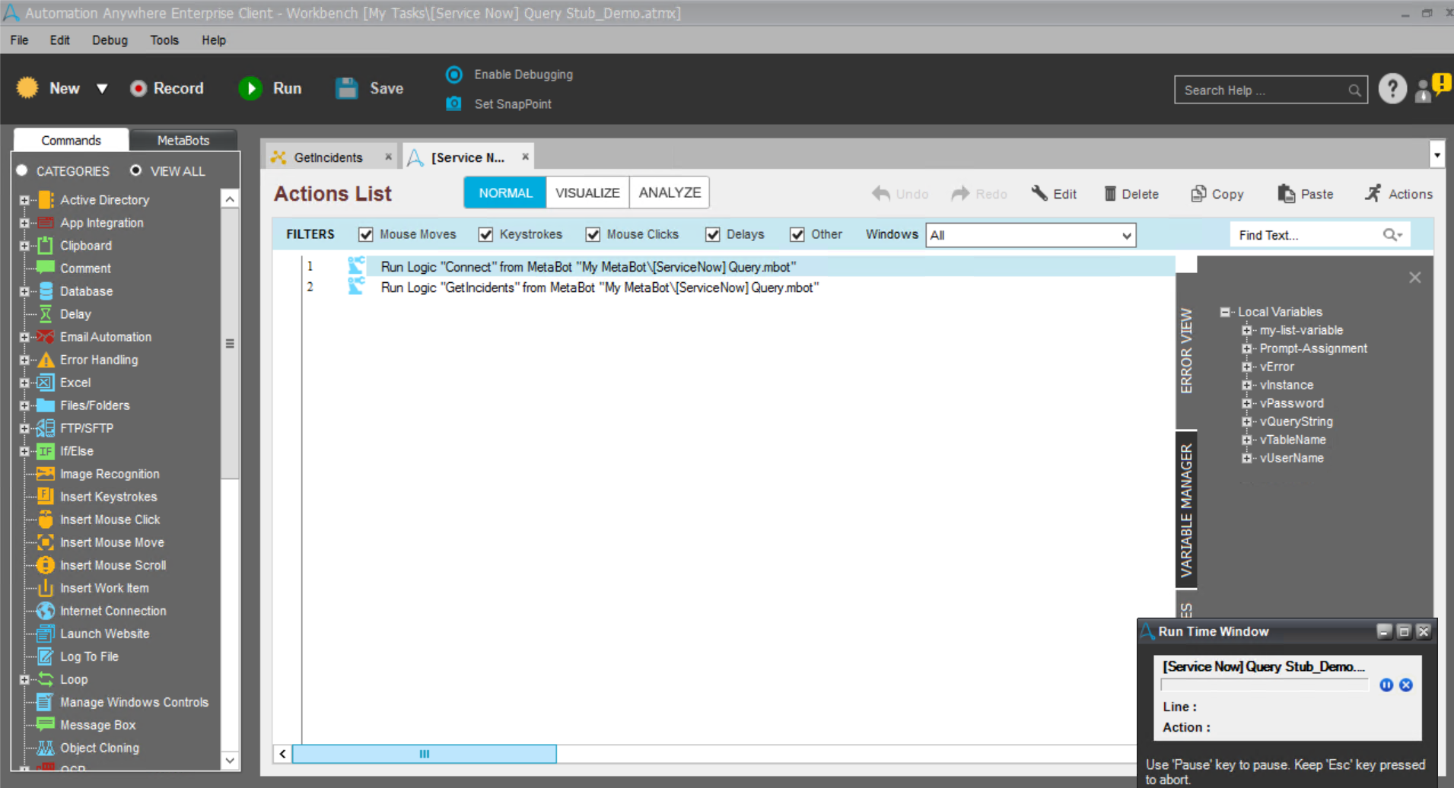The height and width of the screenshot is (788, 1454).
Task: Click the Set SnapPoint camera icon
Action: click(453, 103)
